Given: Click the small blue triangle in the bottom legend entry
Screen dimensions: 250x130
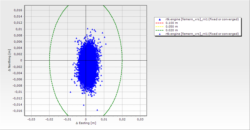Looking at the screenshot, I should coord(159,34).
